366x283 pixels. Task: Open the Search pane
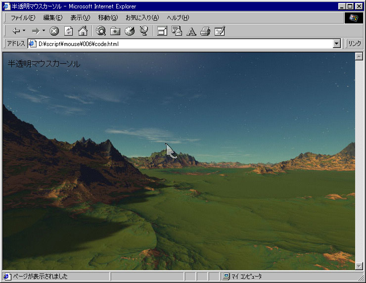click(101, 31)
